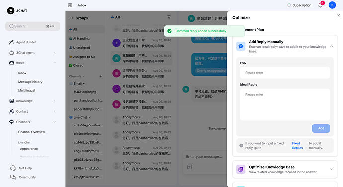343x187 pixels.
Task: Collapse the Email channel group
Action: click(x=84, y=83)
